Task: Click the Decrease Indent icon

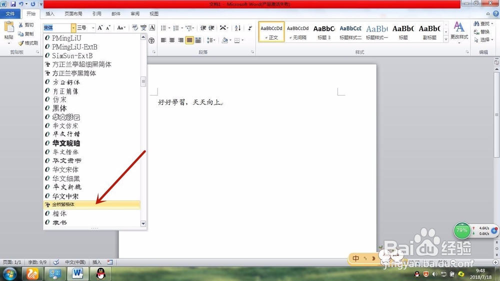Action: click(203, 28)
